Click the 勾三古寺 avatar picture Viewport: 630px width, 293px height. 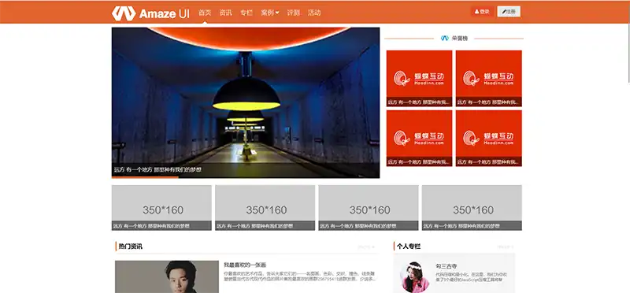pos(416,277)
